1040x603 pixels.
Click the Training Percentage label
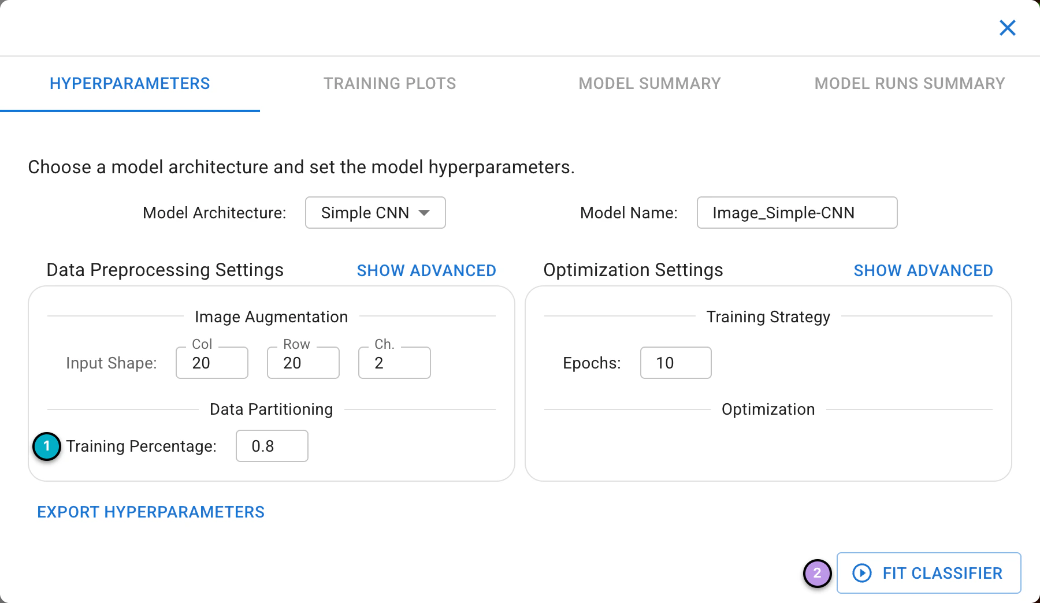pyautogui.click(x=142, y=446)
